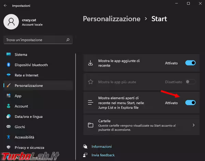Click the Invia feedback link
The image size is (205, 161).
click(x=103, y=155)
